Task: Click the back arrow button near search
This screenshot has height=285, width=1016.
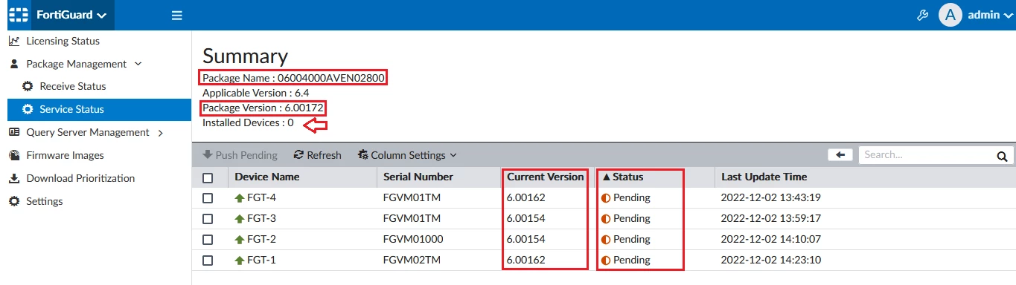Action: coord(840,154)
